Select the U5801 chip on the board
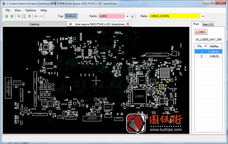 tap(142, 80)
